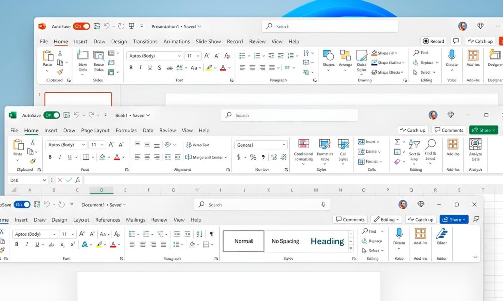
Task: Toggle Underline in Word font group
Action: [37, 245]
